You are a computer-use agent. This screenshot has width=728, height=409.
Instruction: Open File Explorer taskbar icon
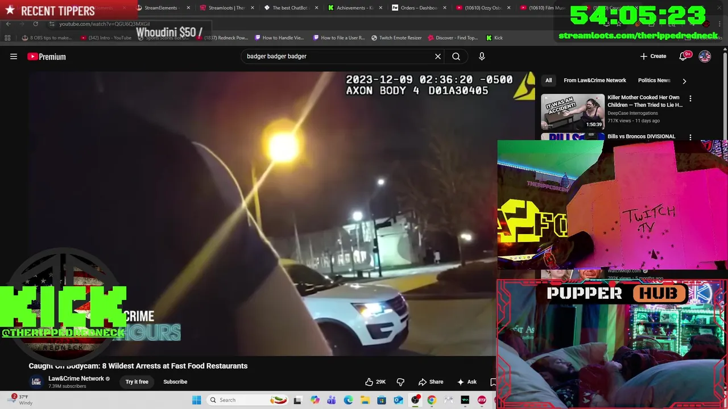[365, 400]
